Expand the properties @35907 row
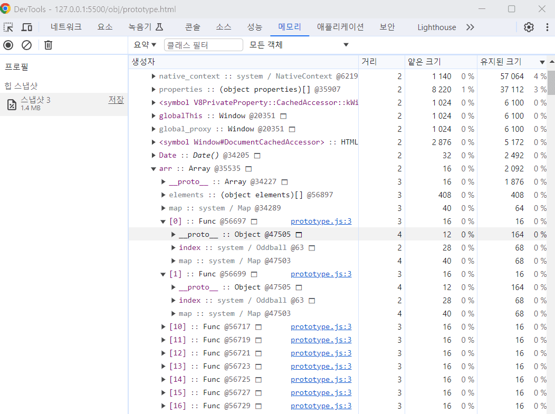The height and width of the screenshot is (414, 555). point(154,89)
